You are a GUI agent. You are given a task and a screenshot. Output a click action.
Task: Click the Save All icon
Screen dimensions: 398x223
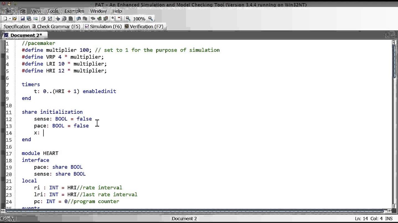tap(29, 19)
